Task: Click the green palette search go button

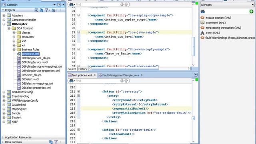Action: coord(251,12)
